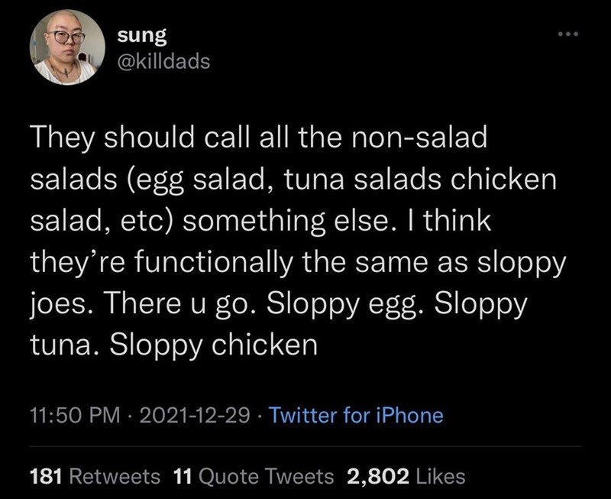Viewport: 611px width, 499px height.
Task: View the 2,802 Likes list
Action: coord(406,476)
